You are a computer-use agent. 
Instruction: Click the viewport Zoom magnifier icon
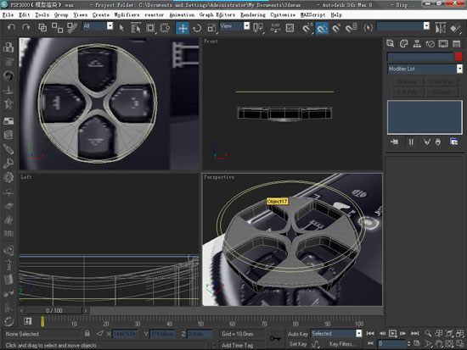pyautogui.click(x=428, y=333)
